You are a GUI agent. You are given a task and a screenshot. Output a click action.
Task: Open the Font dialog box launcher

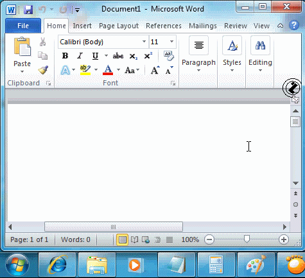(x=173, y=83)
